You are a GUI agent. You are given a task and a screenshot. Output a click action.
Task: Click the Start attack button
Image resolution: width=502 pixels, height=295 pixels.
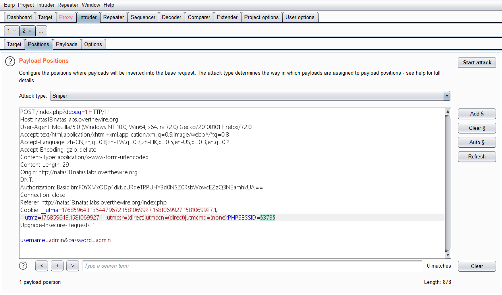(477, 63)
